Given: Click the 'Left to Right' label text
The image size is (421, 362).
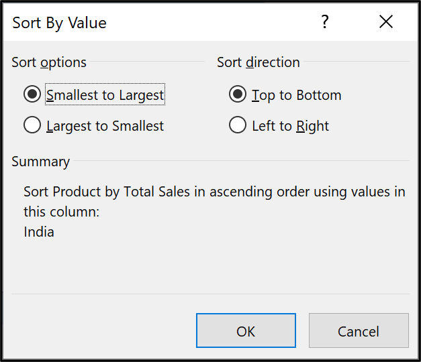Looking at the screenshot, I should (x=290, y=126).
